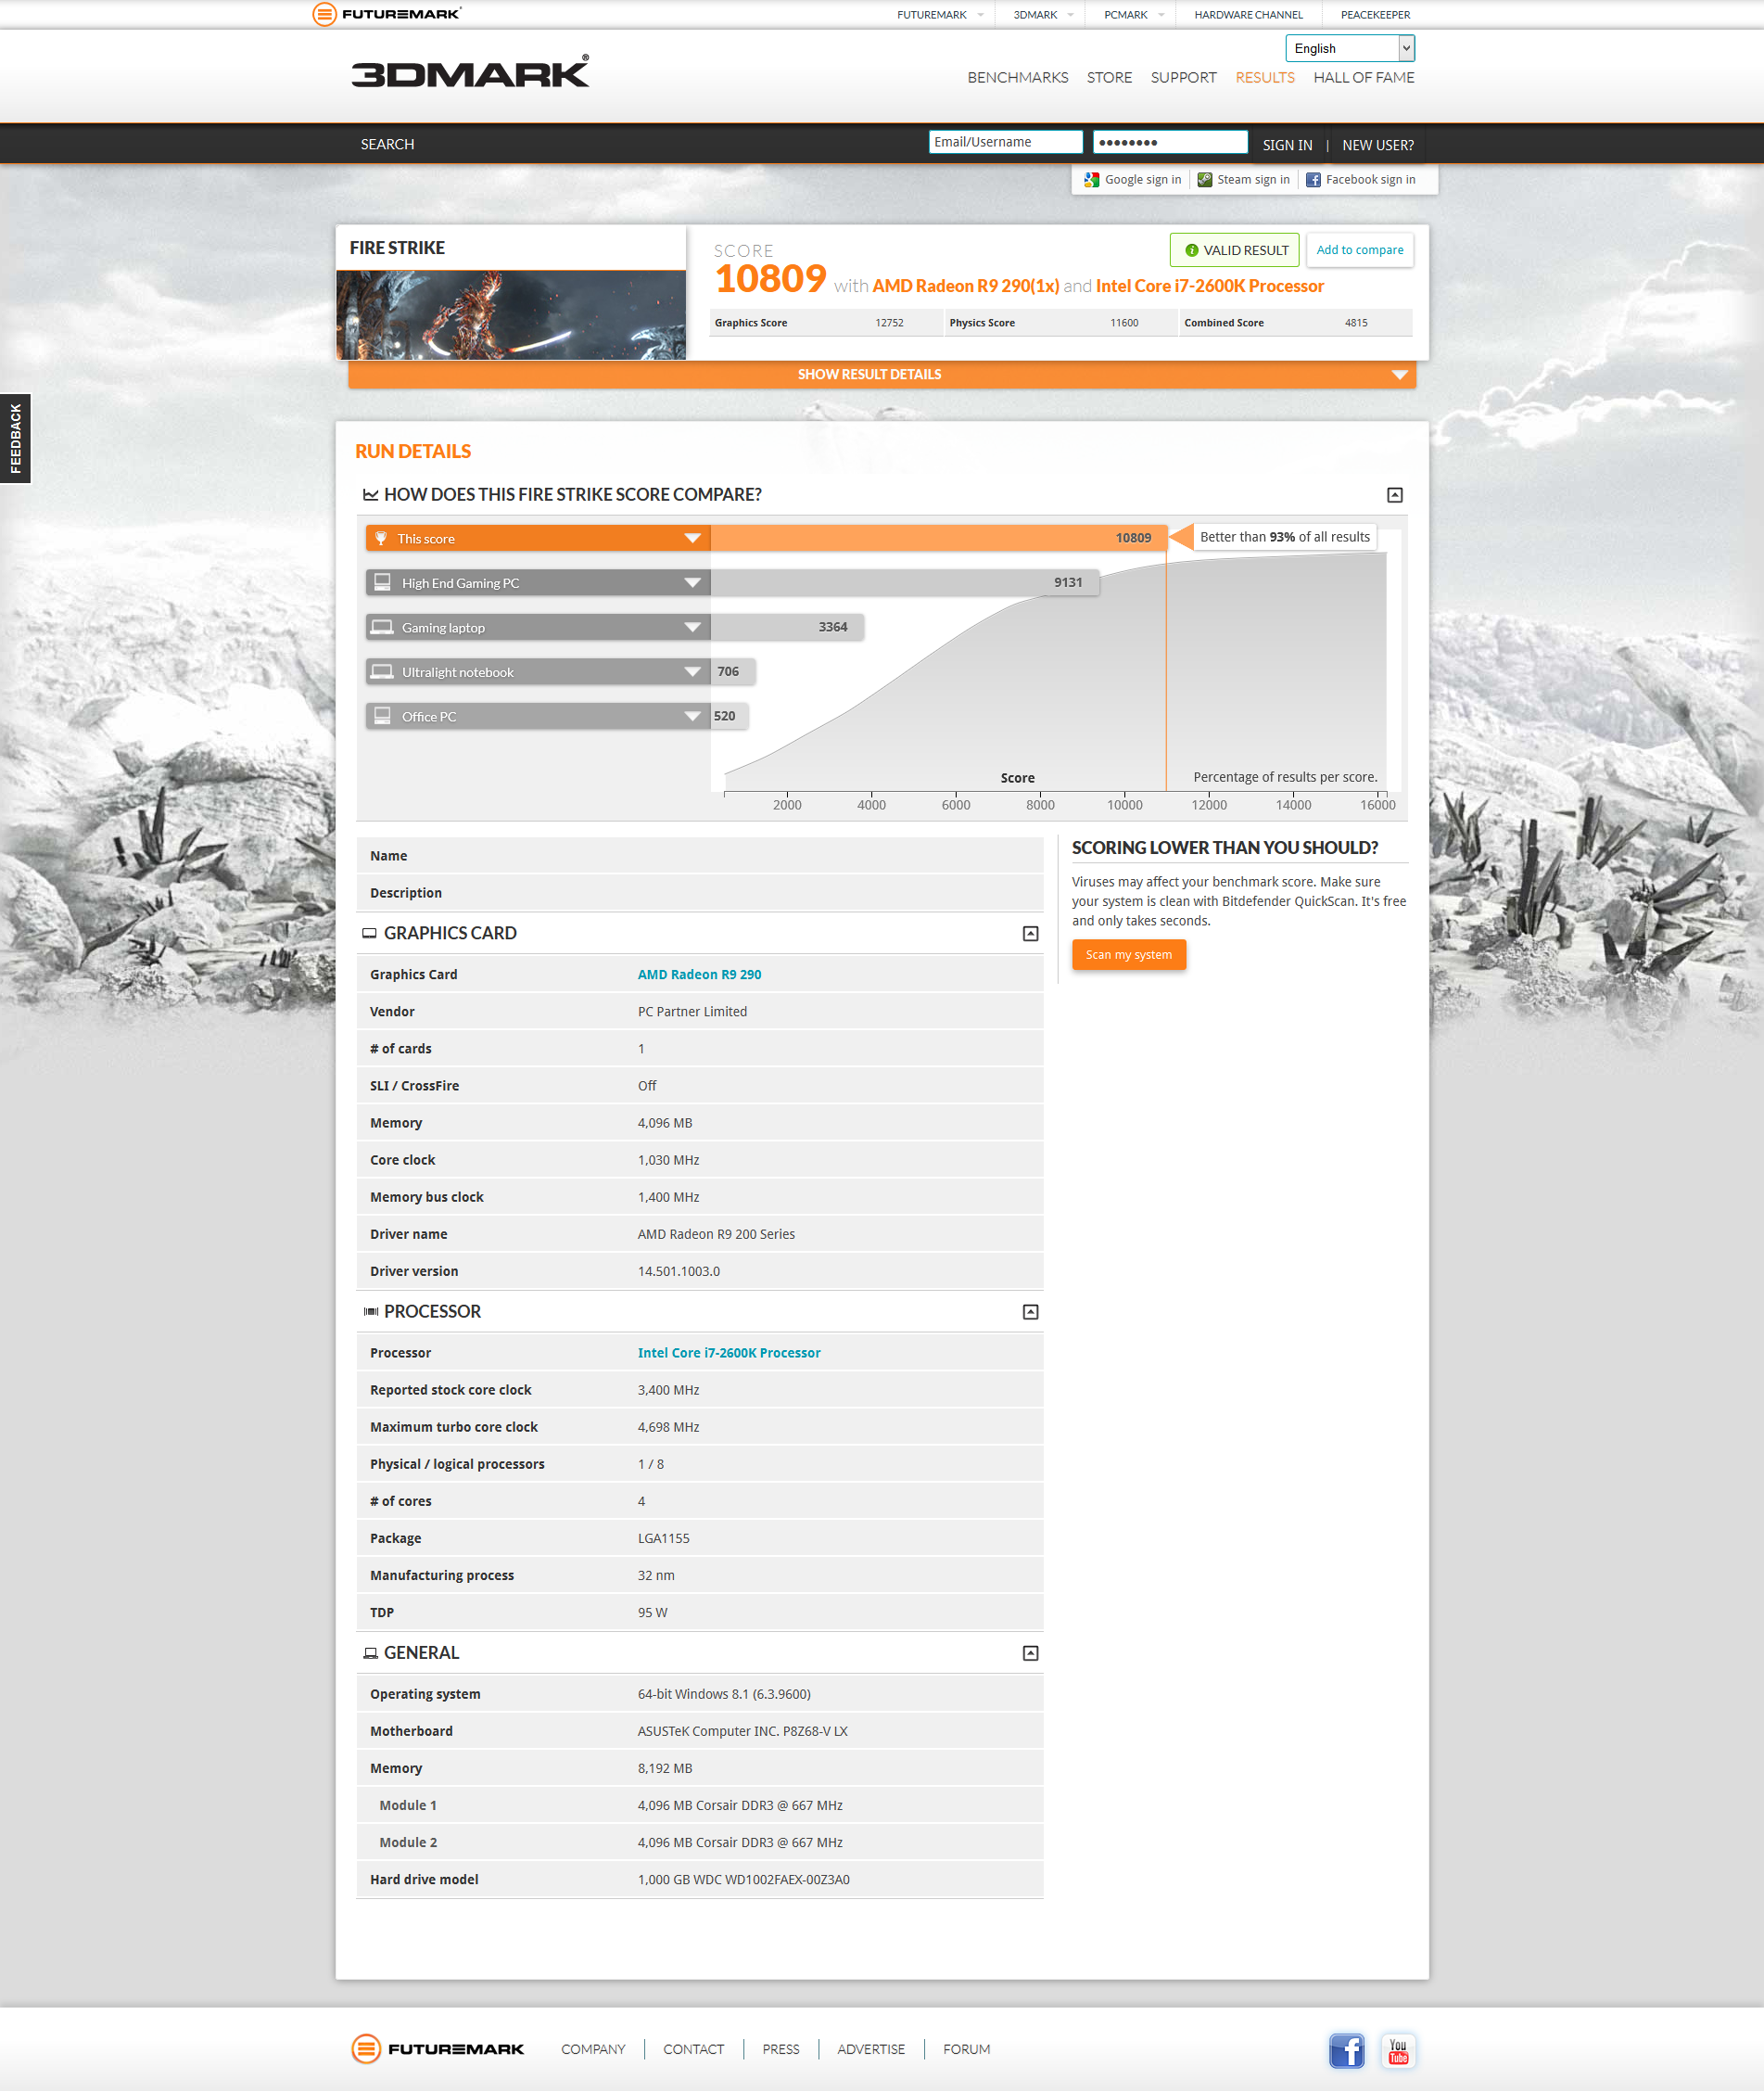Click the Futuremark logo in top bar
This screenshot has height=2091, width=1764.
(x=386, y=14)
